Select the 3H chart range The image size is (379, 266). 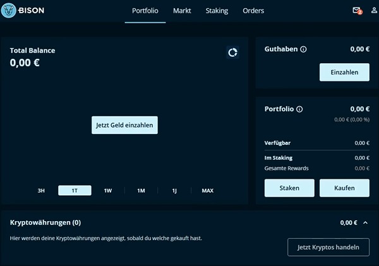41,191
